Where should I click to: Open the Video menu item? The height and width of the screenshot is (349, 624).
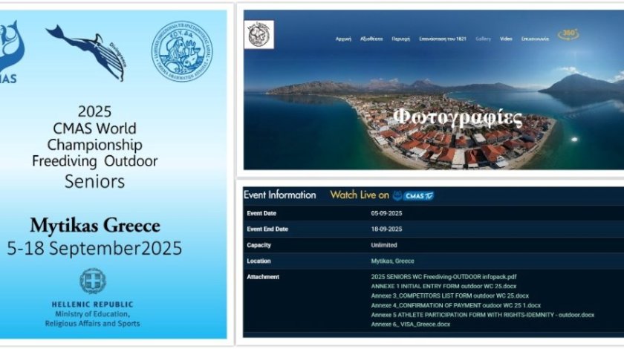(x=506, y=38)
